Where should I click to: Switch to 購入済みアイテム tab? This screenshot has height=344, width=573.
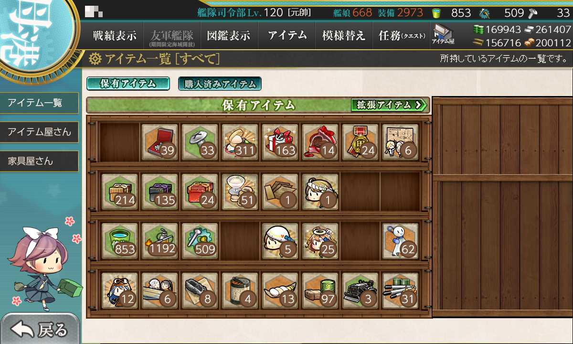coord(220,84)
